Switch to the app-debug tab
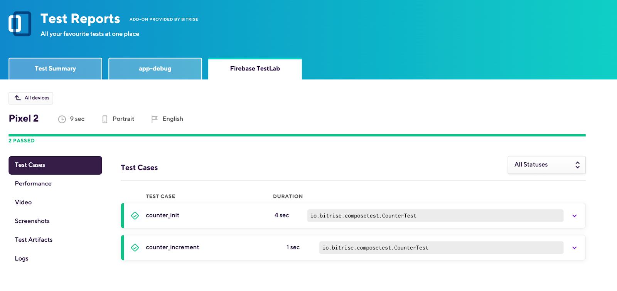This screenshot has height=291, width=617. [x=155, y=69]
